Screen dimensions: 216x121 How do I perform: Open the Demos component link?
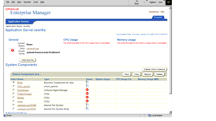coord(21,98)
